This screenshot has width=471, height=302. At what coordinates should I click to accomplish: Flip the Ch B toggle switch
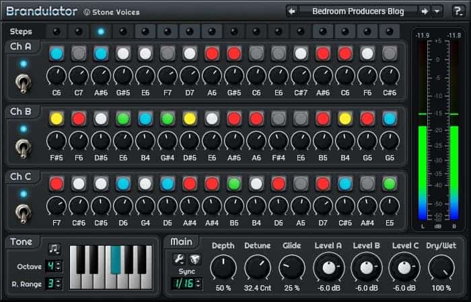tap(24, 148)
